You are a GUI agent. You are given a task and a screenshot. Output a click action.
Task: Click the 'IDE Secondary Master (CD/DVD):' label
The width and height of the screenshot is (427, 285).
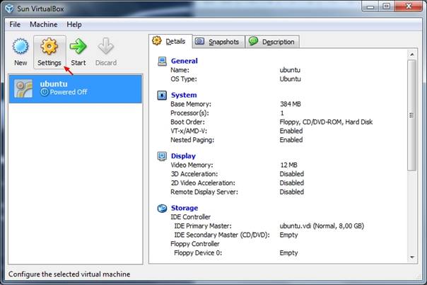222,235
